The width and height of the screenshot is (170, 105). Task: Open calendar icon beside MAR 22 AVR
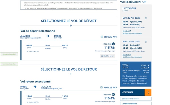[x=101, y=88]
